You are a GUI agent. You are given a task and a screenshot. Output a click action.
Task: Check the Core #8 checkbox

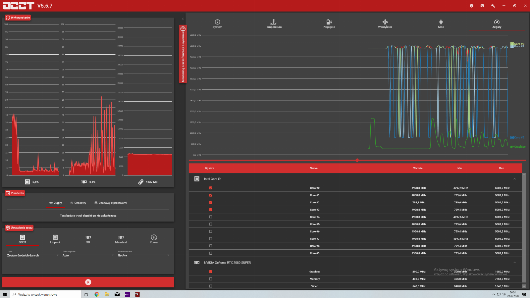211,246
